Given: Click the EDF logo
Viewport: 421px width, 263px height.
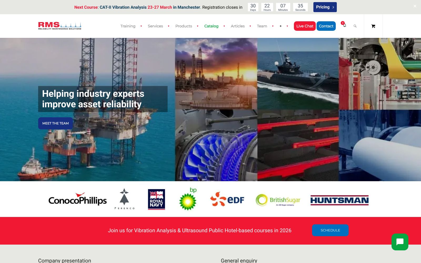Looking at the screenshot, I should pos(227,200).
